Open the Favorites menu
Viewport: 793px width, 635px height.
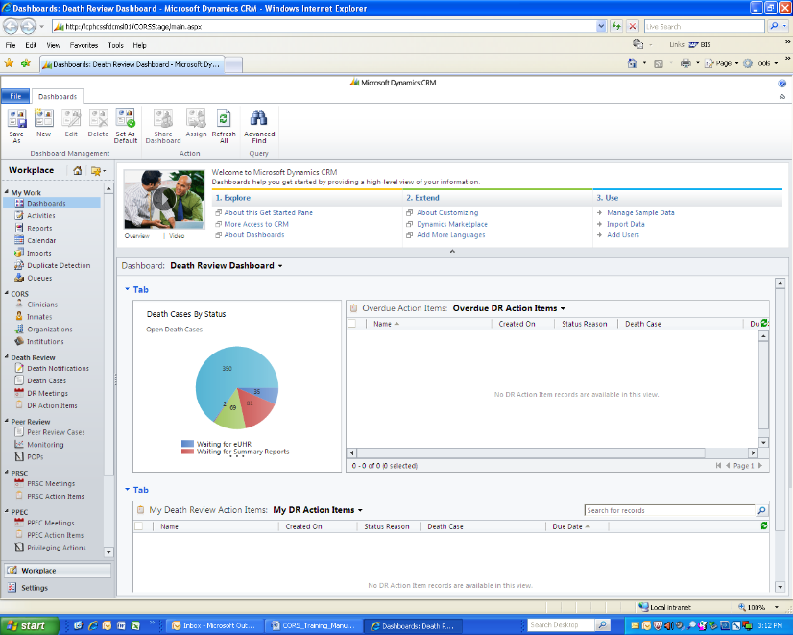tap(84, 45)
